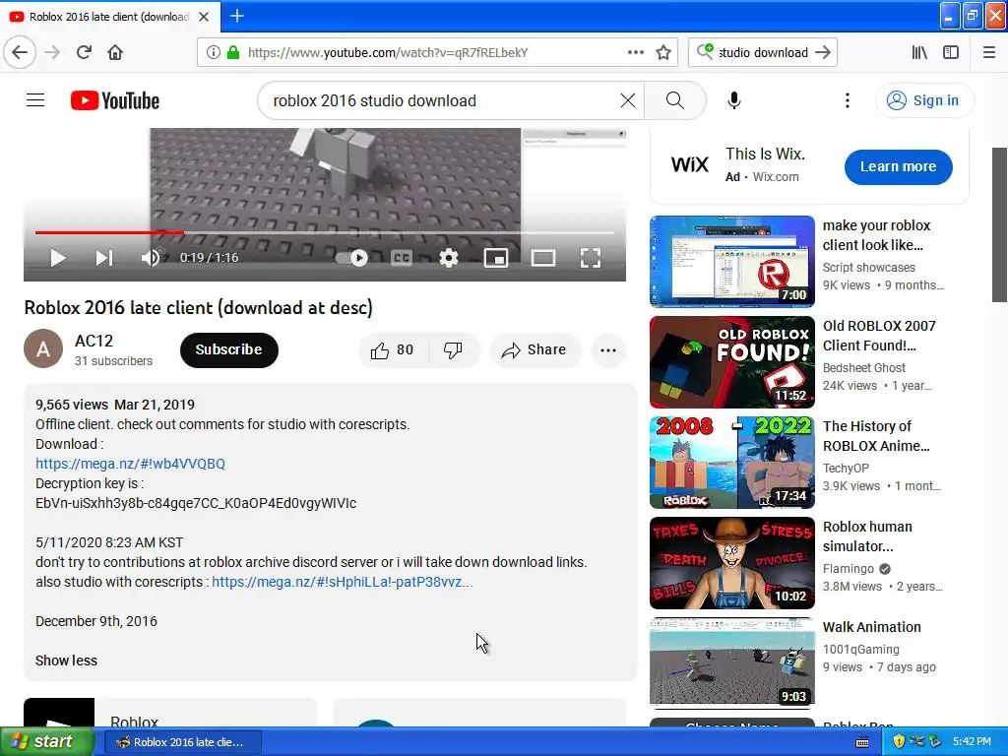This screenshot has width=1008, height=756.
Task: Close the Roblox 2016 late client tab
Action: (x=204, y=17)
